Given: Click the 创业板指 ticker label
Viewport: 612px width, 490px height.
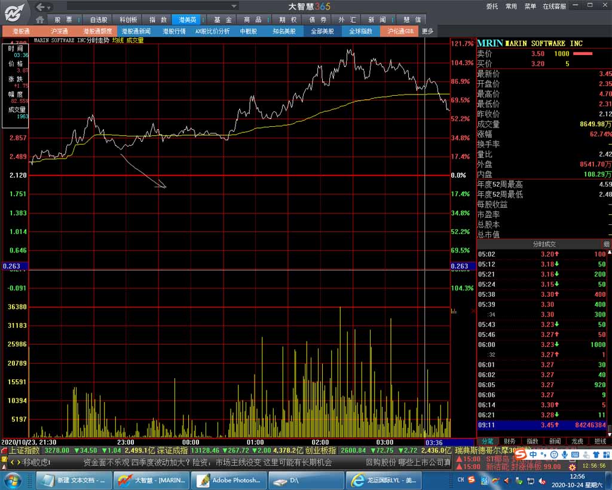Looking at the screenshot, I should tap(320, 451).
